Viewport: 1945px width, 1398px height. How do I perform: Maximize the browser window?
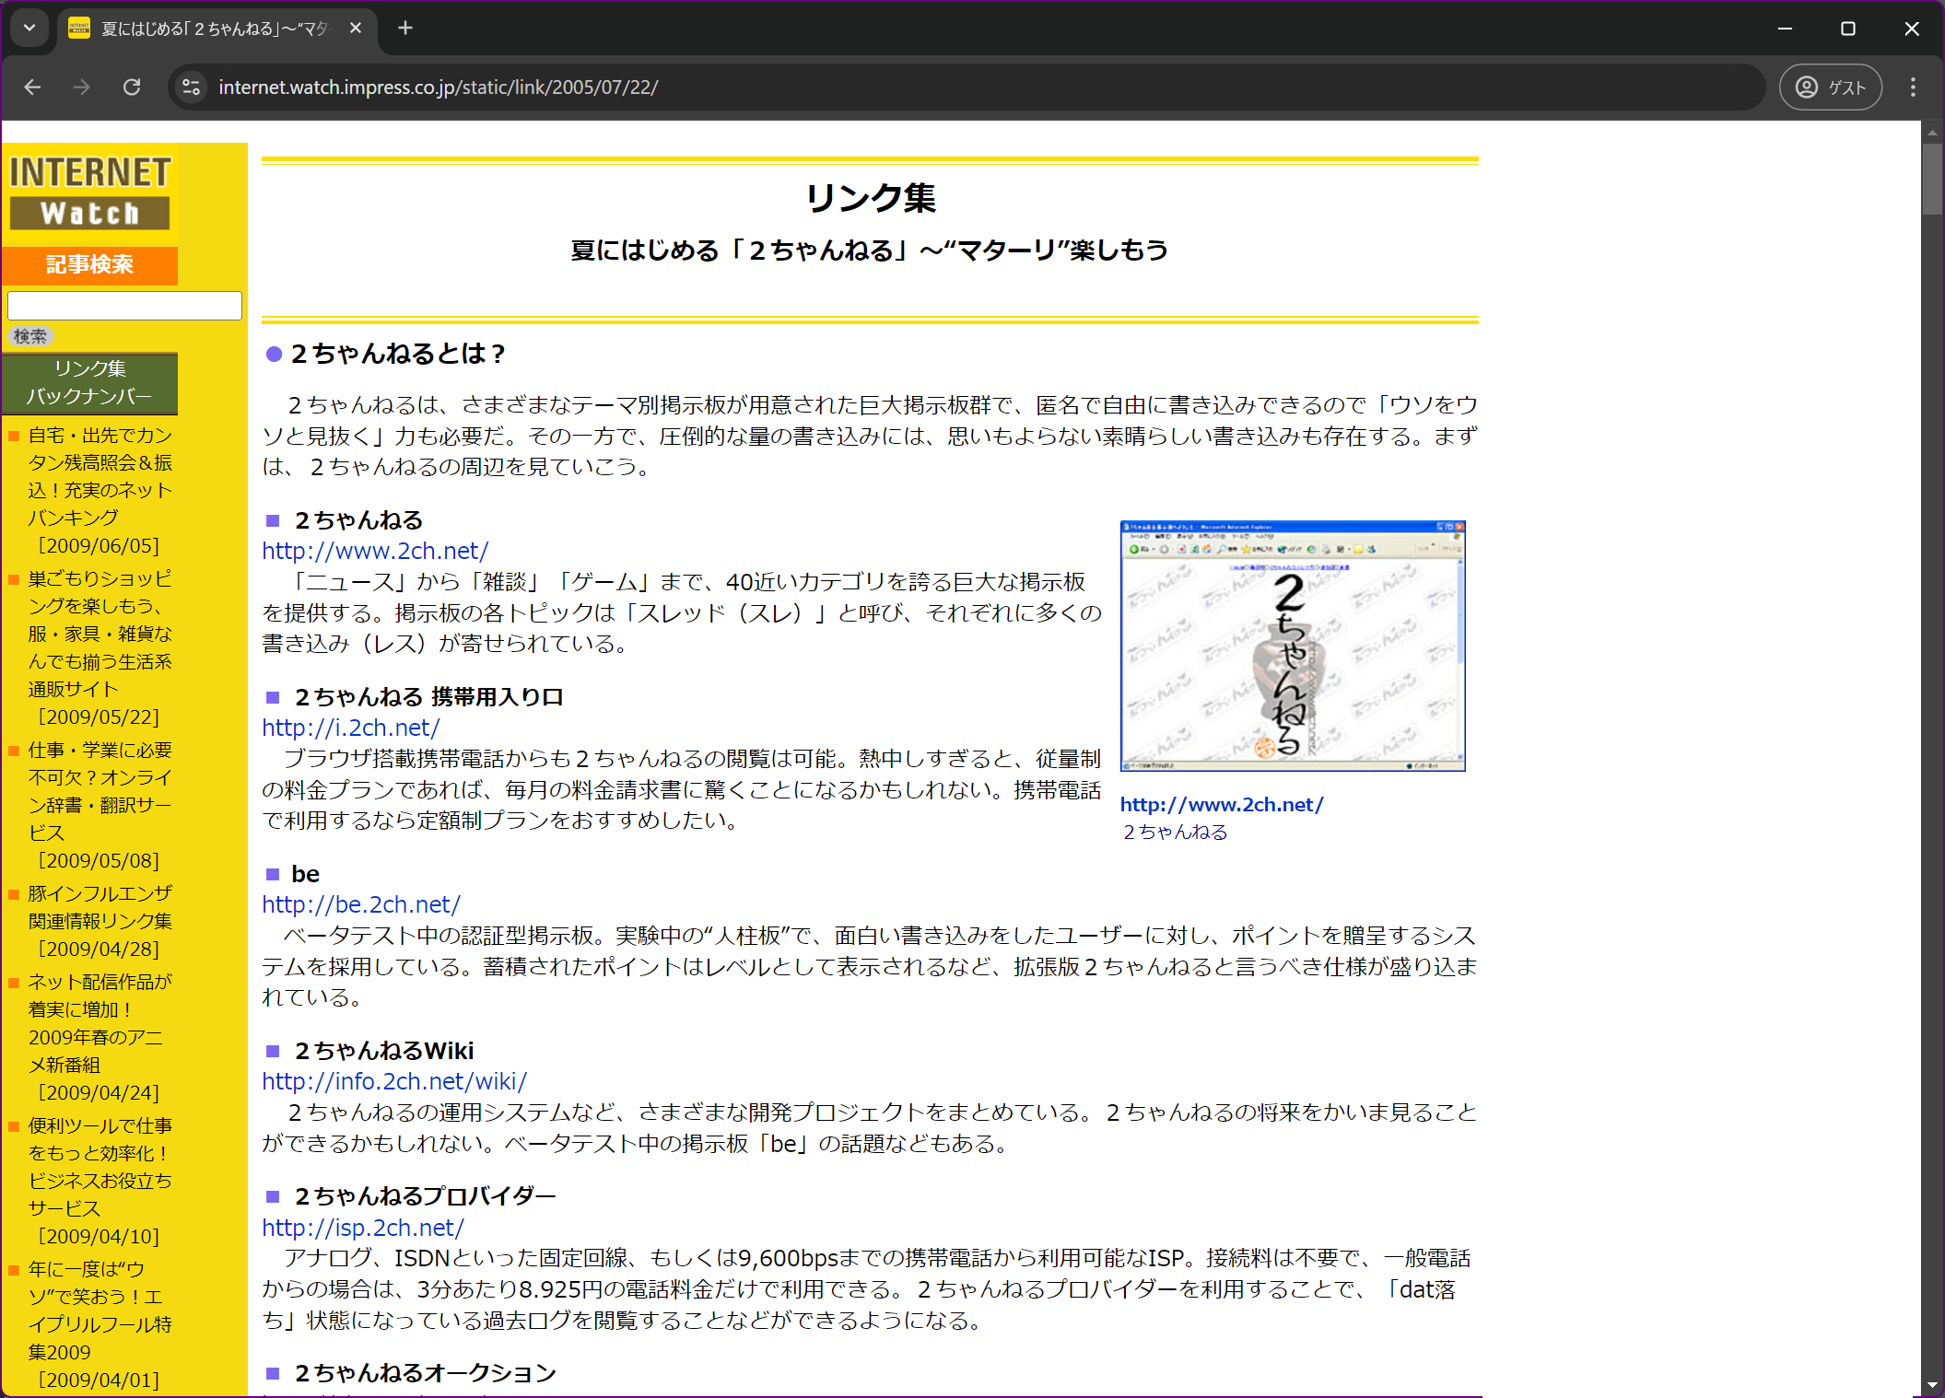(x=1847, y=29)
